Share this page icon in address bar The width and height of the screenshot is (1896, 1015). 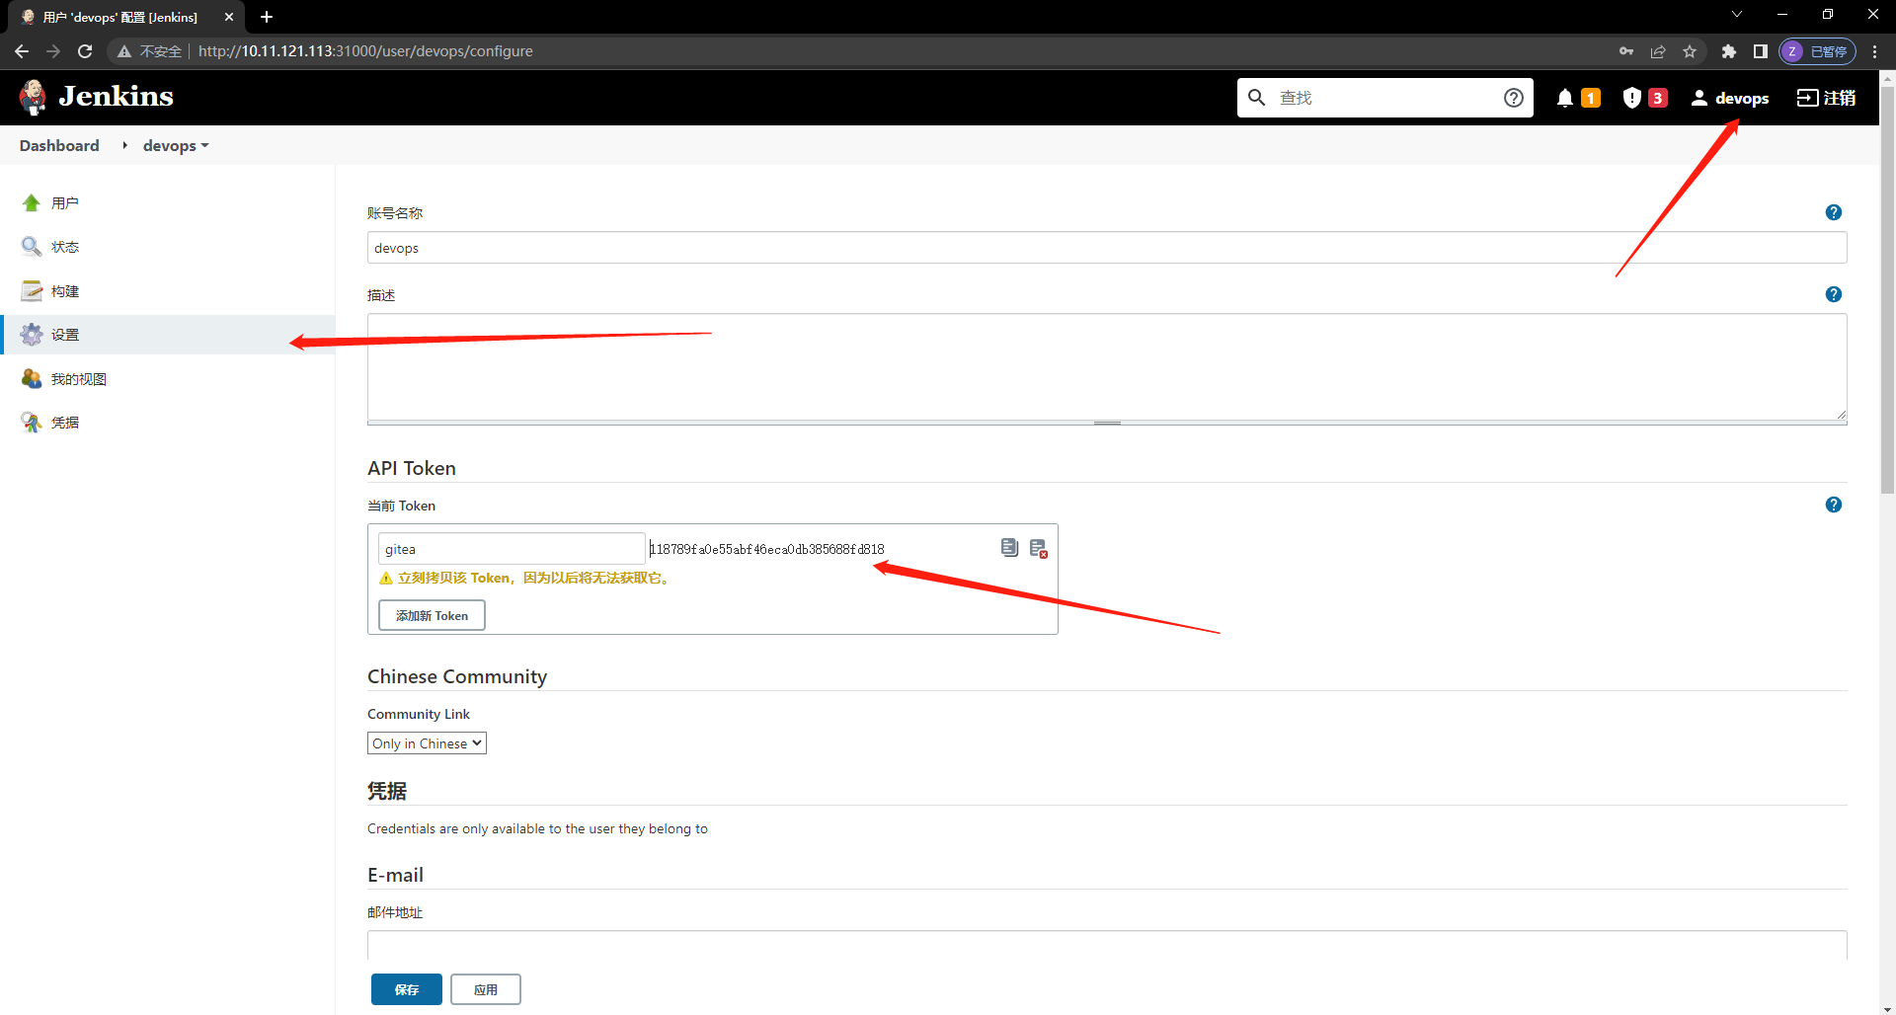[1658, 51]
